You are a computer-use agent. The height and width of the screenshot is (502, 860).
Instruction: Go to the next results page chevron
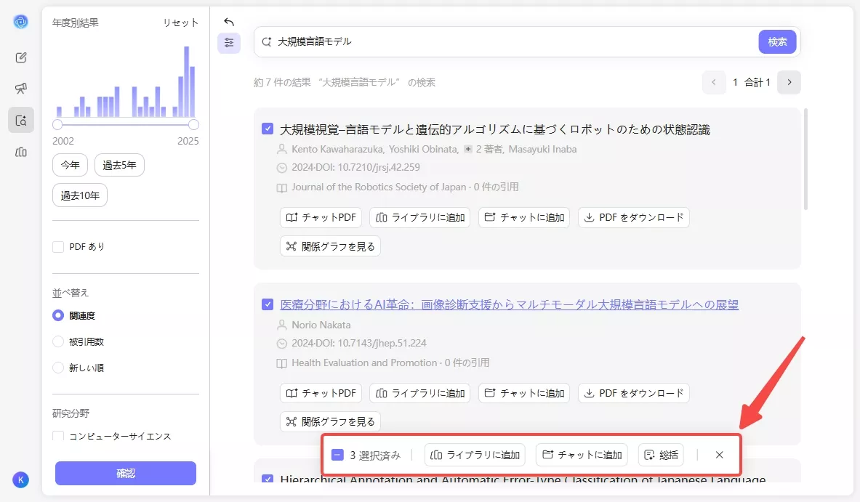(x=789, y=82)
